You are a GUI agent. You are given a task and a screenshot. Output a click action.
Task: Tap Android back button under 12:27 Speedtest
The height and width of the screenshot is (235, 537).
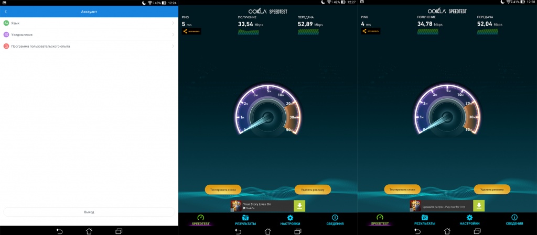pos(238,231)
